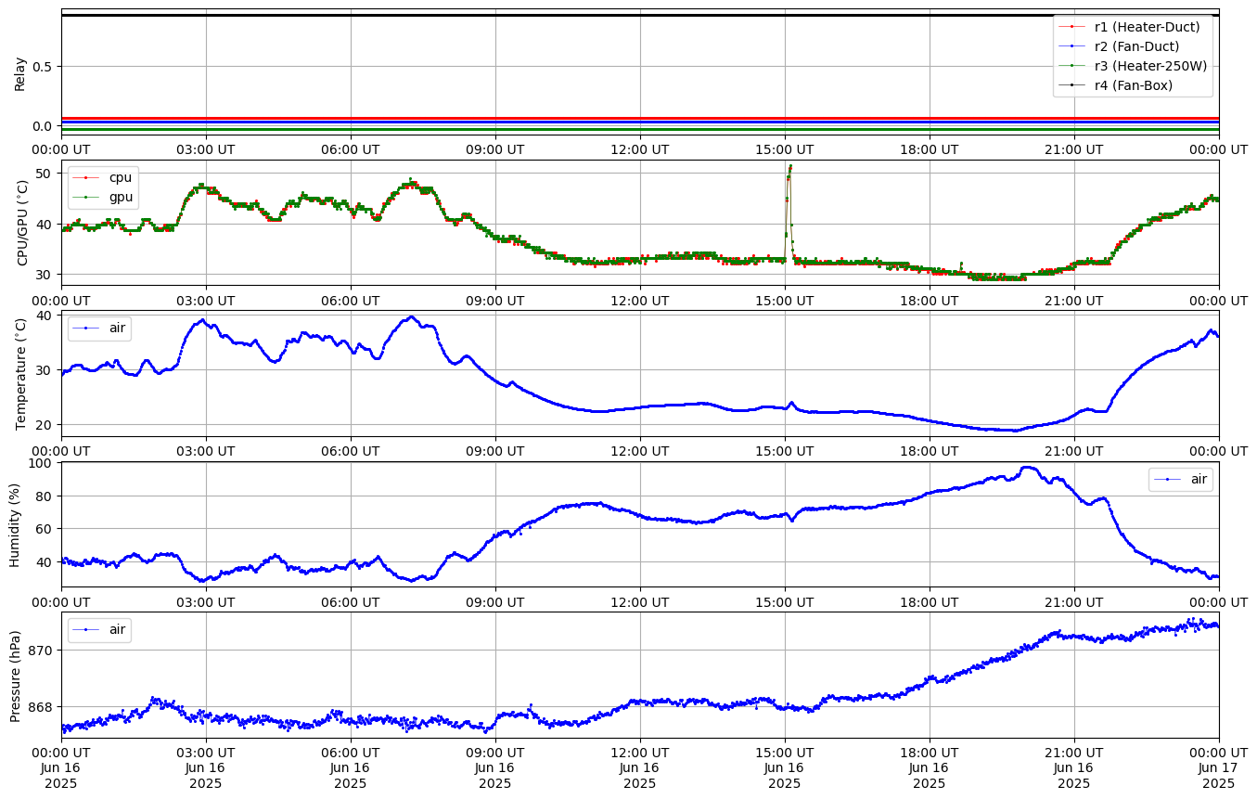Click the 50 tick on CPU/GPU axis
Image resolution: width=1257 pixels, height=799 pixels.
(x=46, y=174)
